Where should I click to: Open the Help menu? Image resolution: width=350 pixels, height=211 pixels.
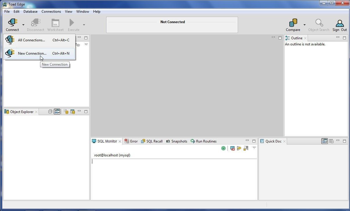97,12
